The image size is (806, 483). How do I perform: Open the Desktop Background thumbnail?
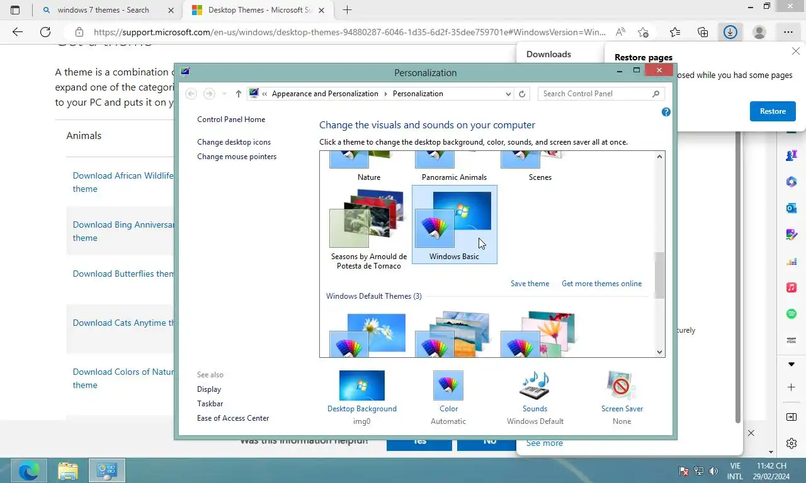(x=361, y=386)
